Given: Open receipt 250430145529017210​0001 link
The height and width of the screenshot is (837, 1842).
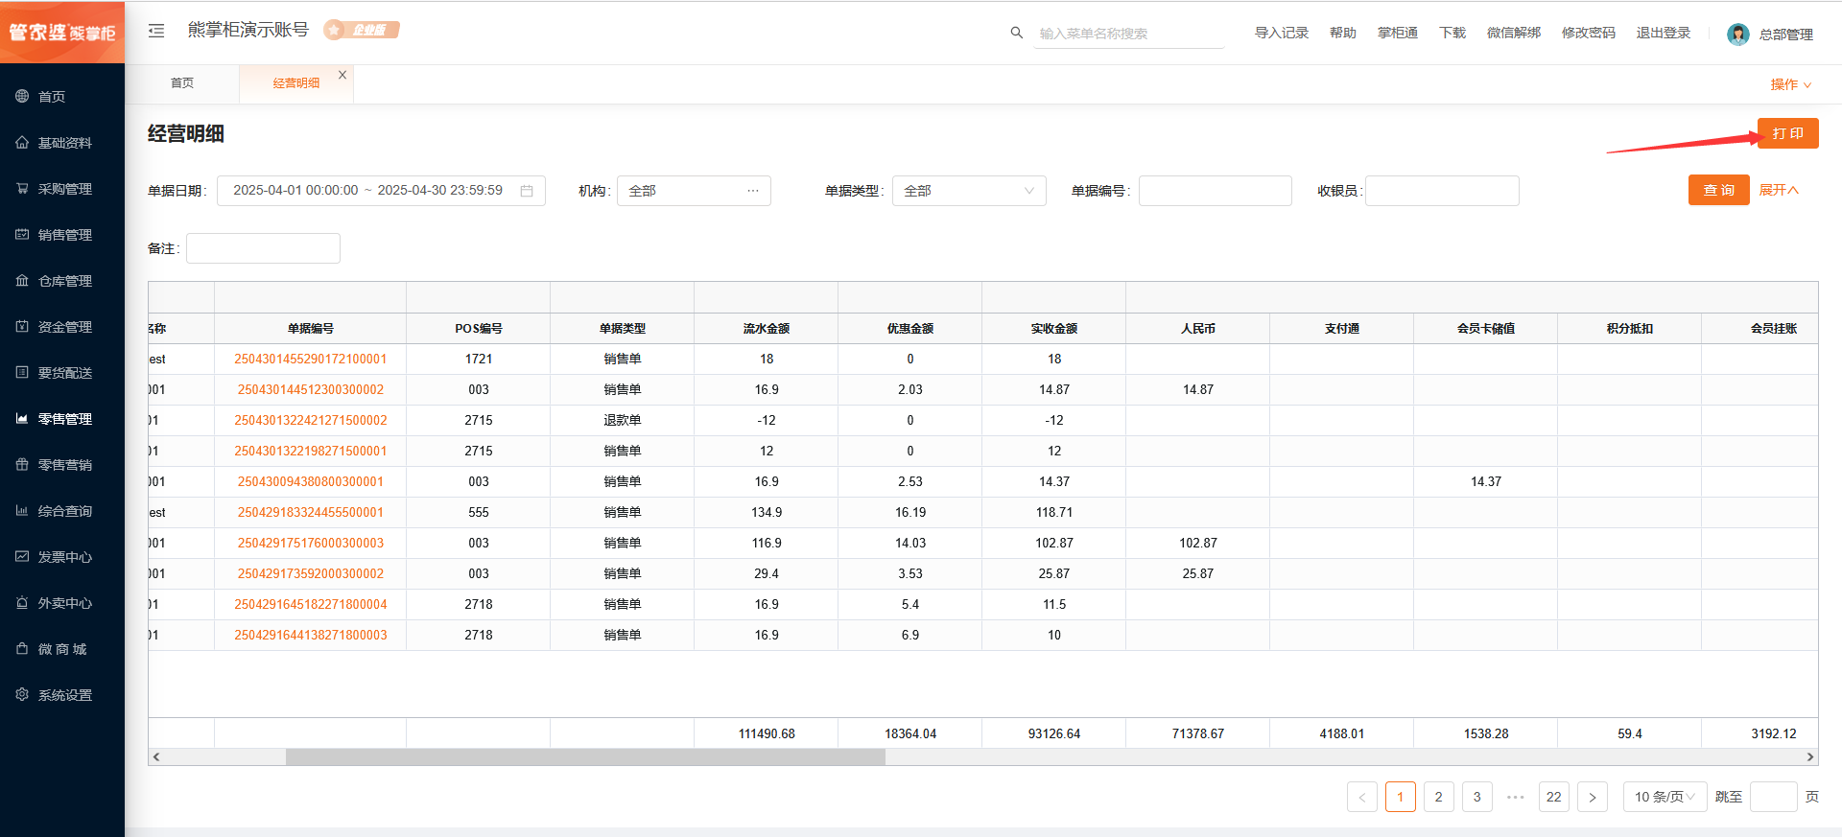Looking at the screenshot, I should coord(310,360).
